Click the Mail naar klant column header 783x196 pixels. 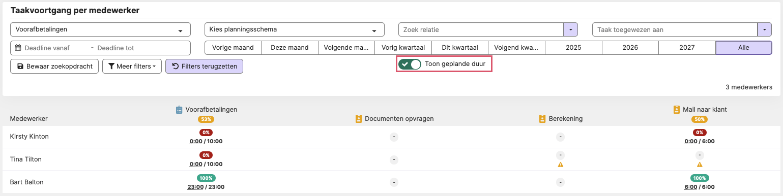click(705, 109)
